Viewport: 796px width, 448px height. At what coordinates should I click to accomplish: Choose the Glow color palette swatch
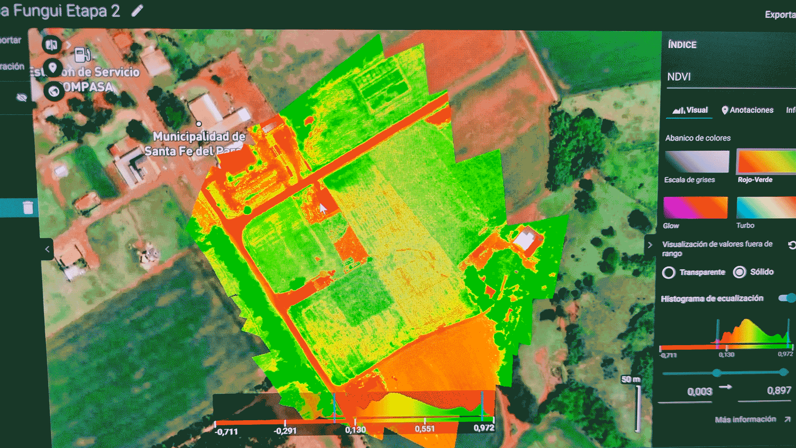coord(695,208)
